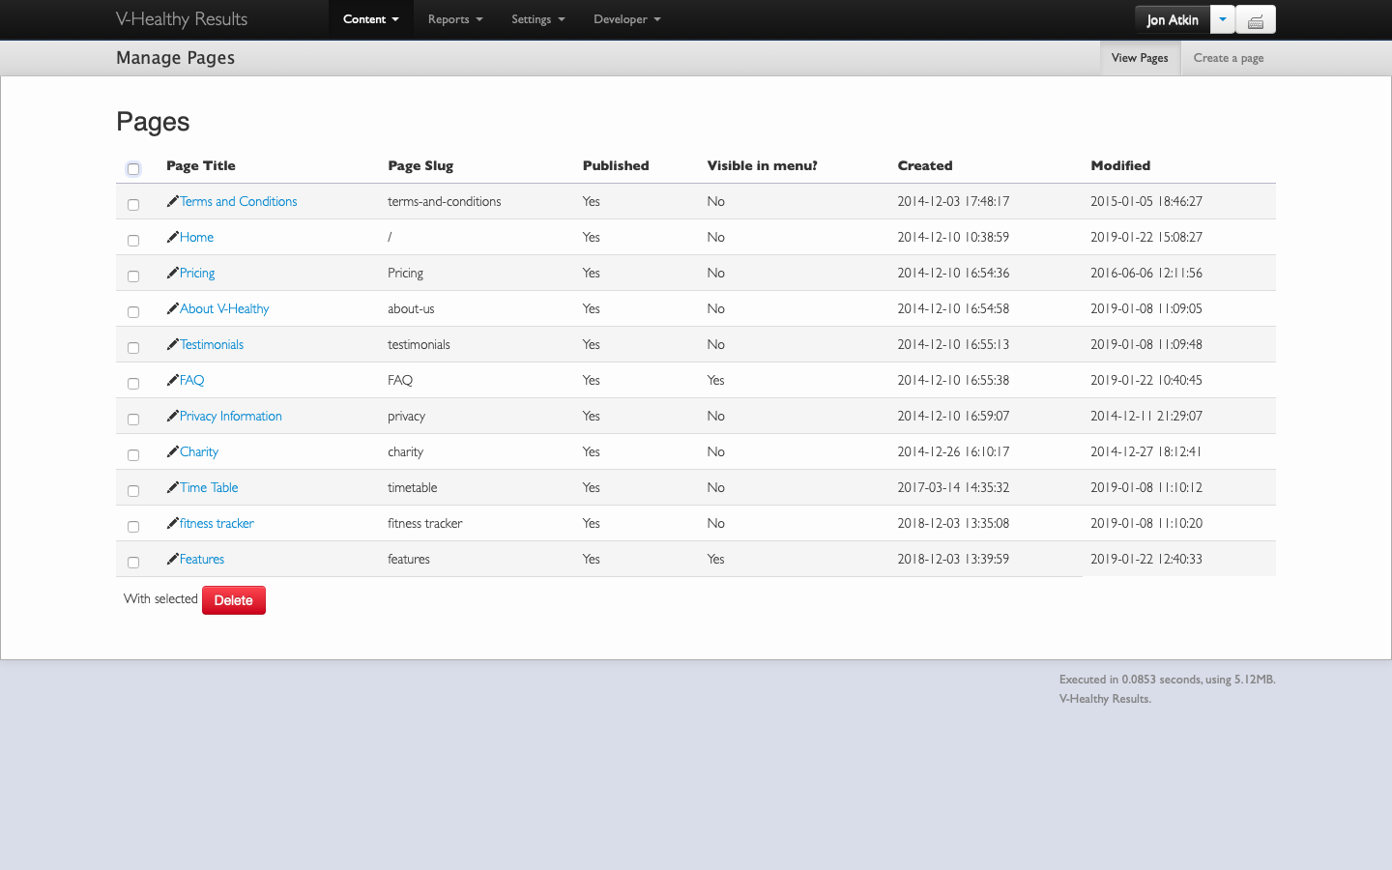Open the FAQ page link
This screenshot has width=1392, height=870.
pos(191,380)
